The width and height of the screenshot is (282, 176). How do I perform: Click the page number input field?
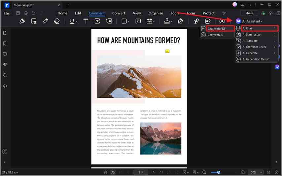coord(141,172)
